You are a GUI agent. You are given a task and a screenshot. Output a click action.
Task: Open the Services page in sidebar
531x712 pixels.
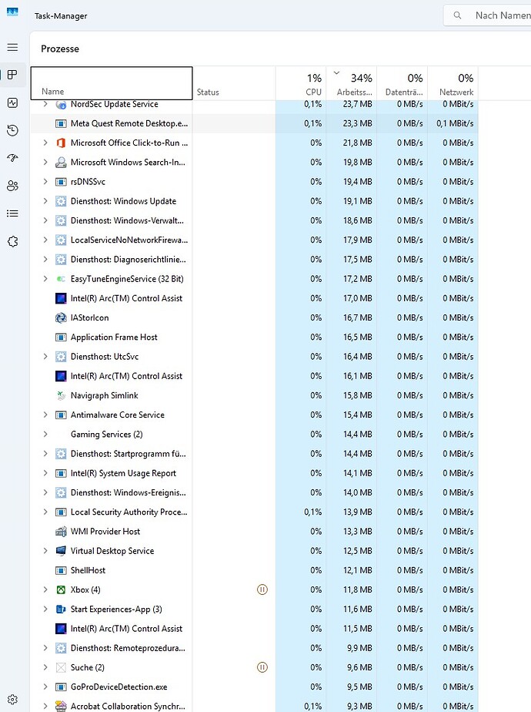[12, 241]
